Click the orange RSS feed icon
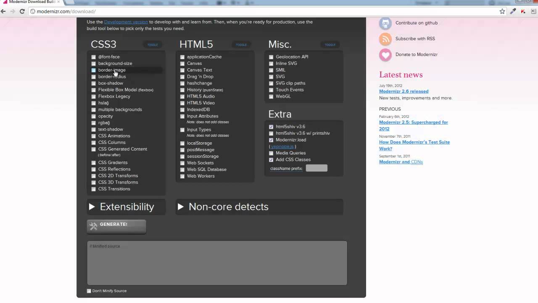538x303 pixels. (385, 39)
